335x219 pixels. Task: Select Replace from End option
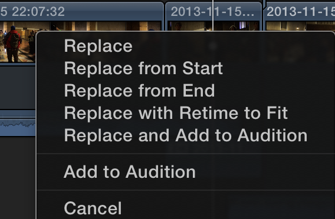coord(139,91)
